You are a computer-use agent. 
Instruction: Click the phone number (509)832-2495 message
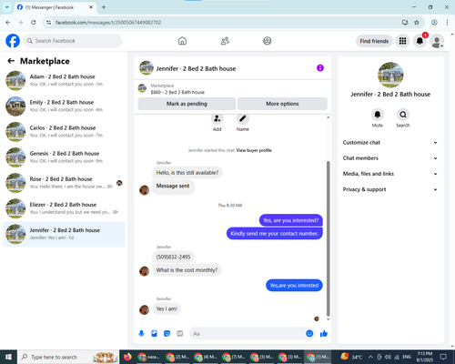pos(173,257)
